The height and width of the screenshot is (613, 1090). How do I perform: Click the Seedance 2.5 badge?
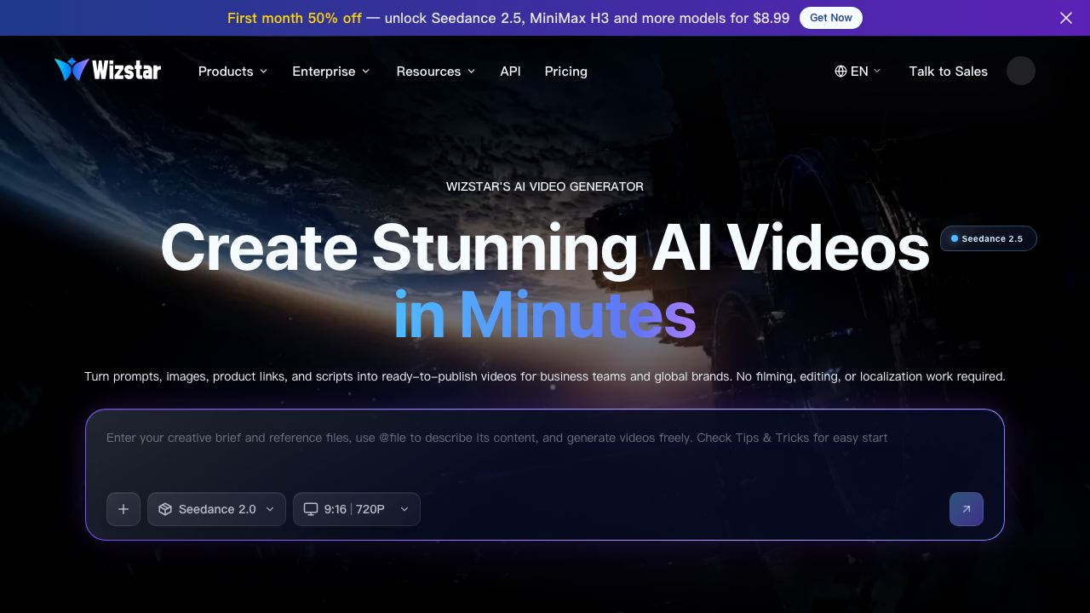988,238
